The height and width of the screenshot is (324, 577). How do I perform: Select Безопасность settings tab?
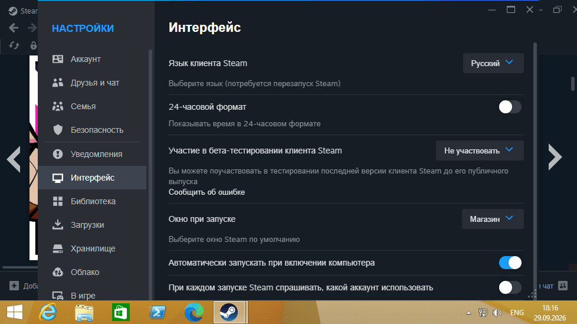click(x=92, y=130)
